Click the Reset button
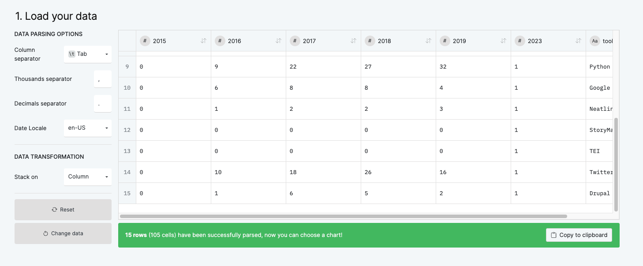This screenshot has height=266, width=643. 63,210
